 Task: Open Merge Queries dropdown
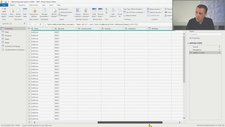[x=154, y=9]
